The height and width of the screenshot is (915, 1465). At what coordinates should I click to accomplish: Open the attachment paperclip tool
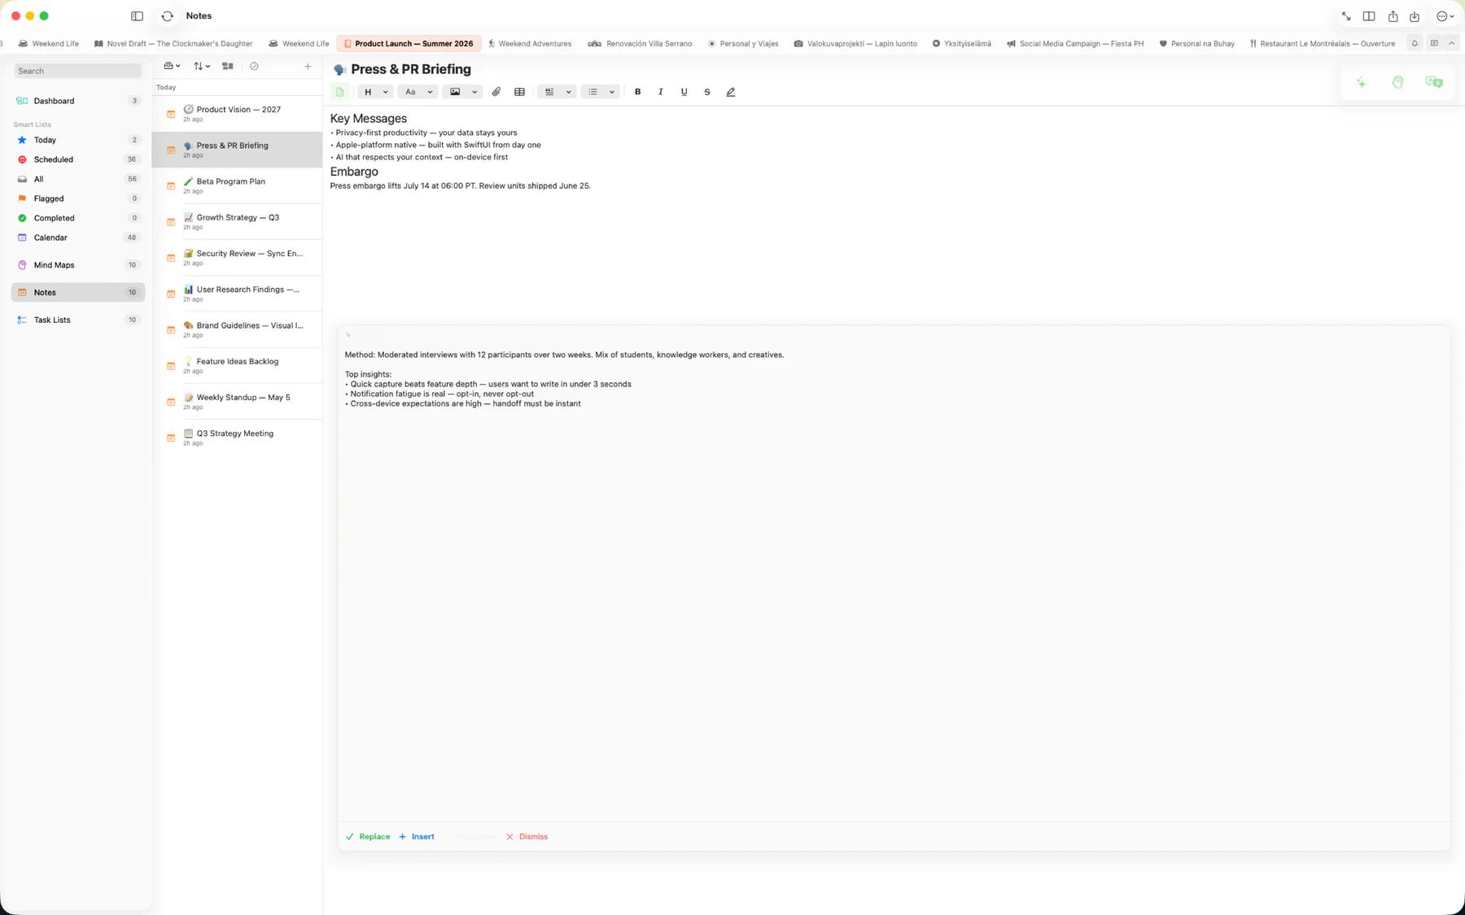[x=496, y=92]
